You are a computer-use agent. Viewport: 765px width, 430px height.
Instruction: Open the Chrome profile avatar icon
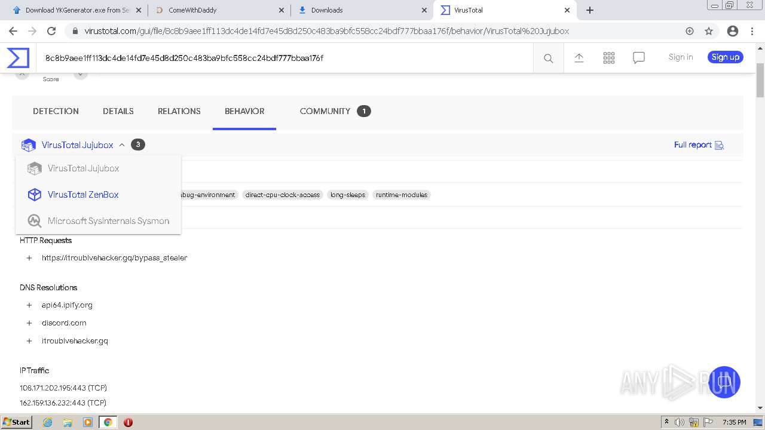733,31
